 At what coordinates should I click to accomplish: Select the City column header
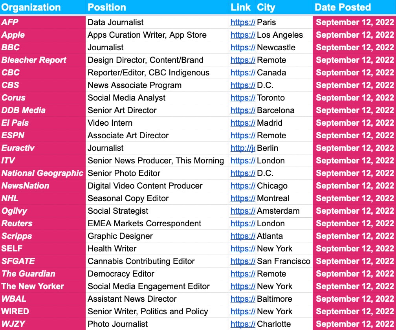pos(266,7)
